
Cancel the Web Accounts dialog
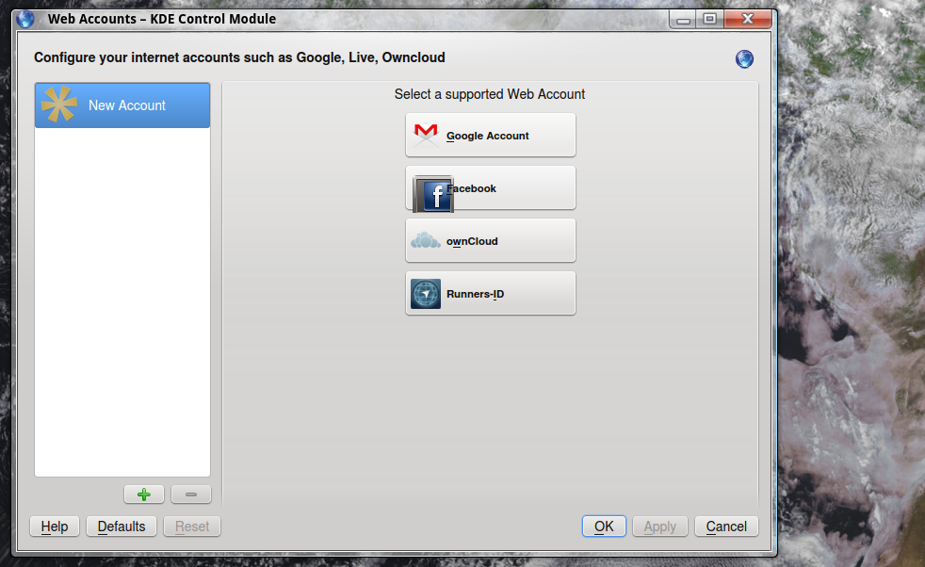727,526
